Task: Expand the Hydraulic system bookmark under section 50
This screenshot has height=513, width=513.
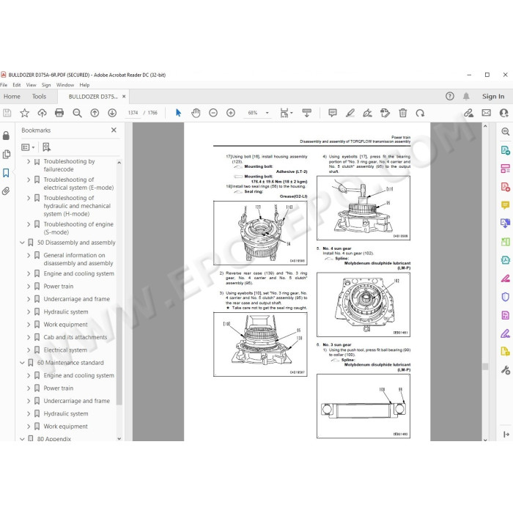Action: pyautogui.click(x=29, y=311)
